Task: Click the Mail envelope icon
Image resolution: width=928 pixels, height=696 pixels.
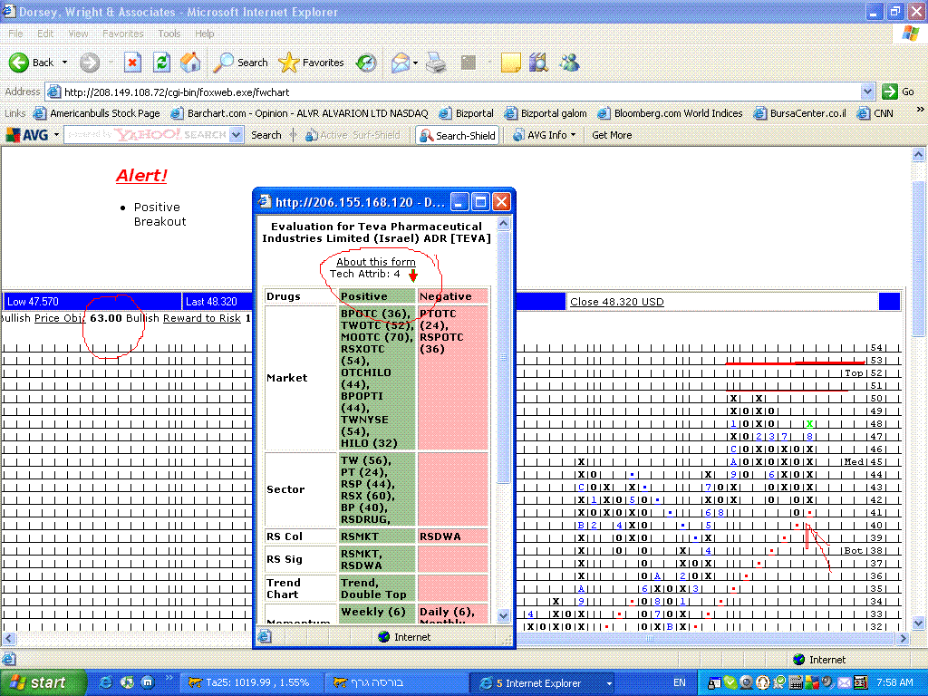Action: [401, 63]
